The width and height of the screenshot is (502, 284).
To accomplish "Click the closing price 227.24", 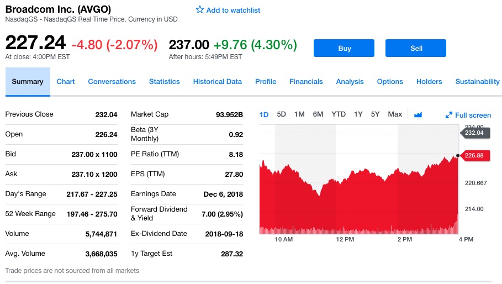I will pyautogui.click(x=35, y=43).
